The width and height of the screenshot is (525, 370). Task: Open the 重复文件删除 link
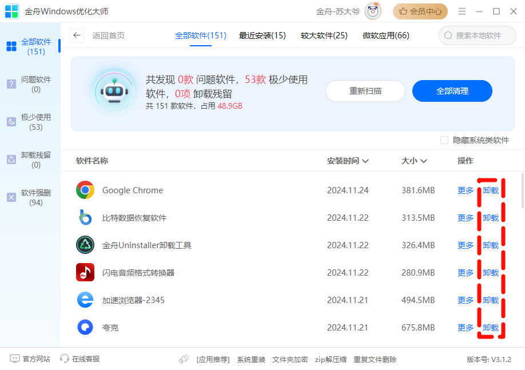tap(375, 359)
